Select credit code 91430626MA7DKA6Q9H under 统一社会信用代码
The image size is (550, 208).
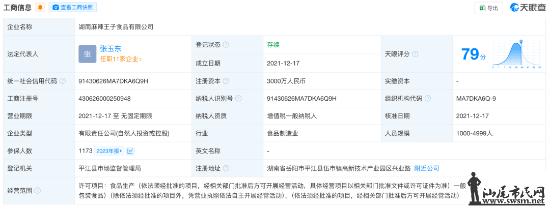pos(113,81)
